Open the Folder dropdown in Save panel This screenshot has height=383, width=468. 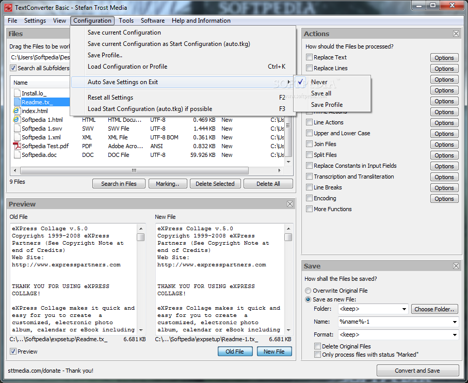(x=404, y=309)
